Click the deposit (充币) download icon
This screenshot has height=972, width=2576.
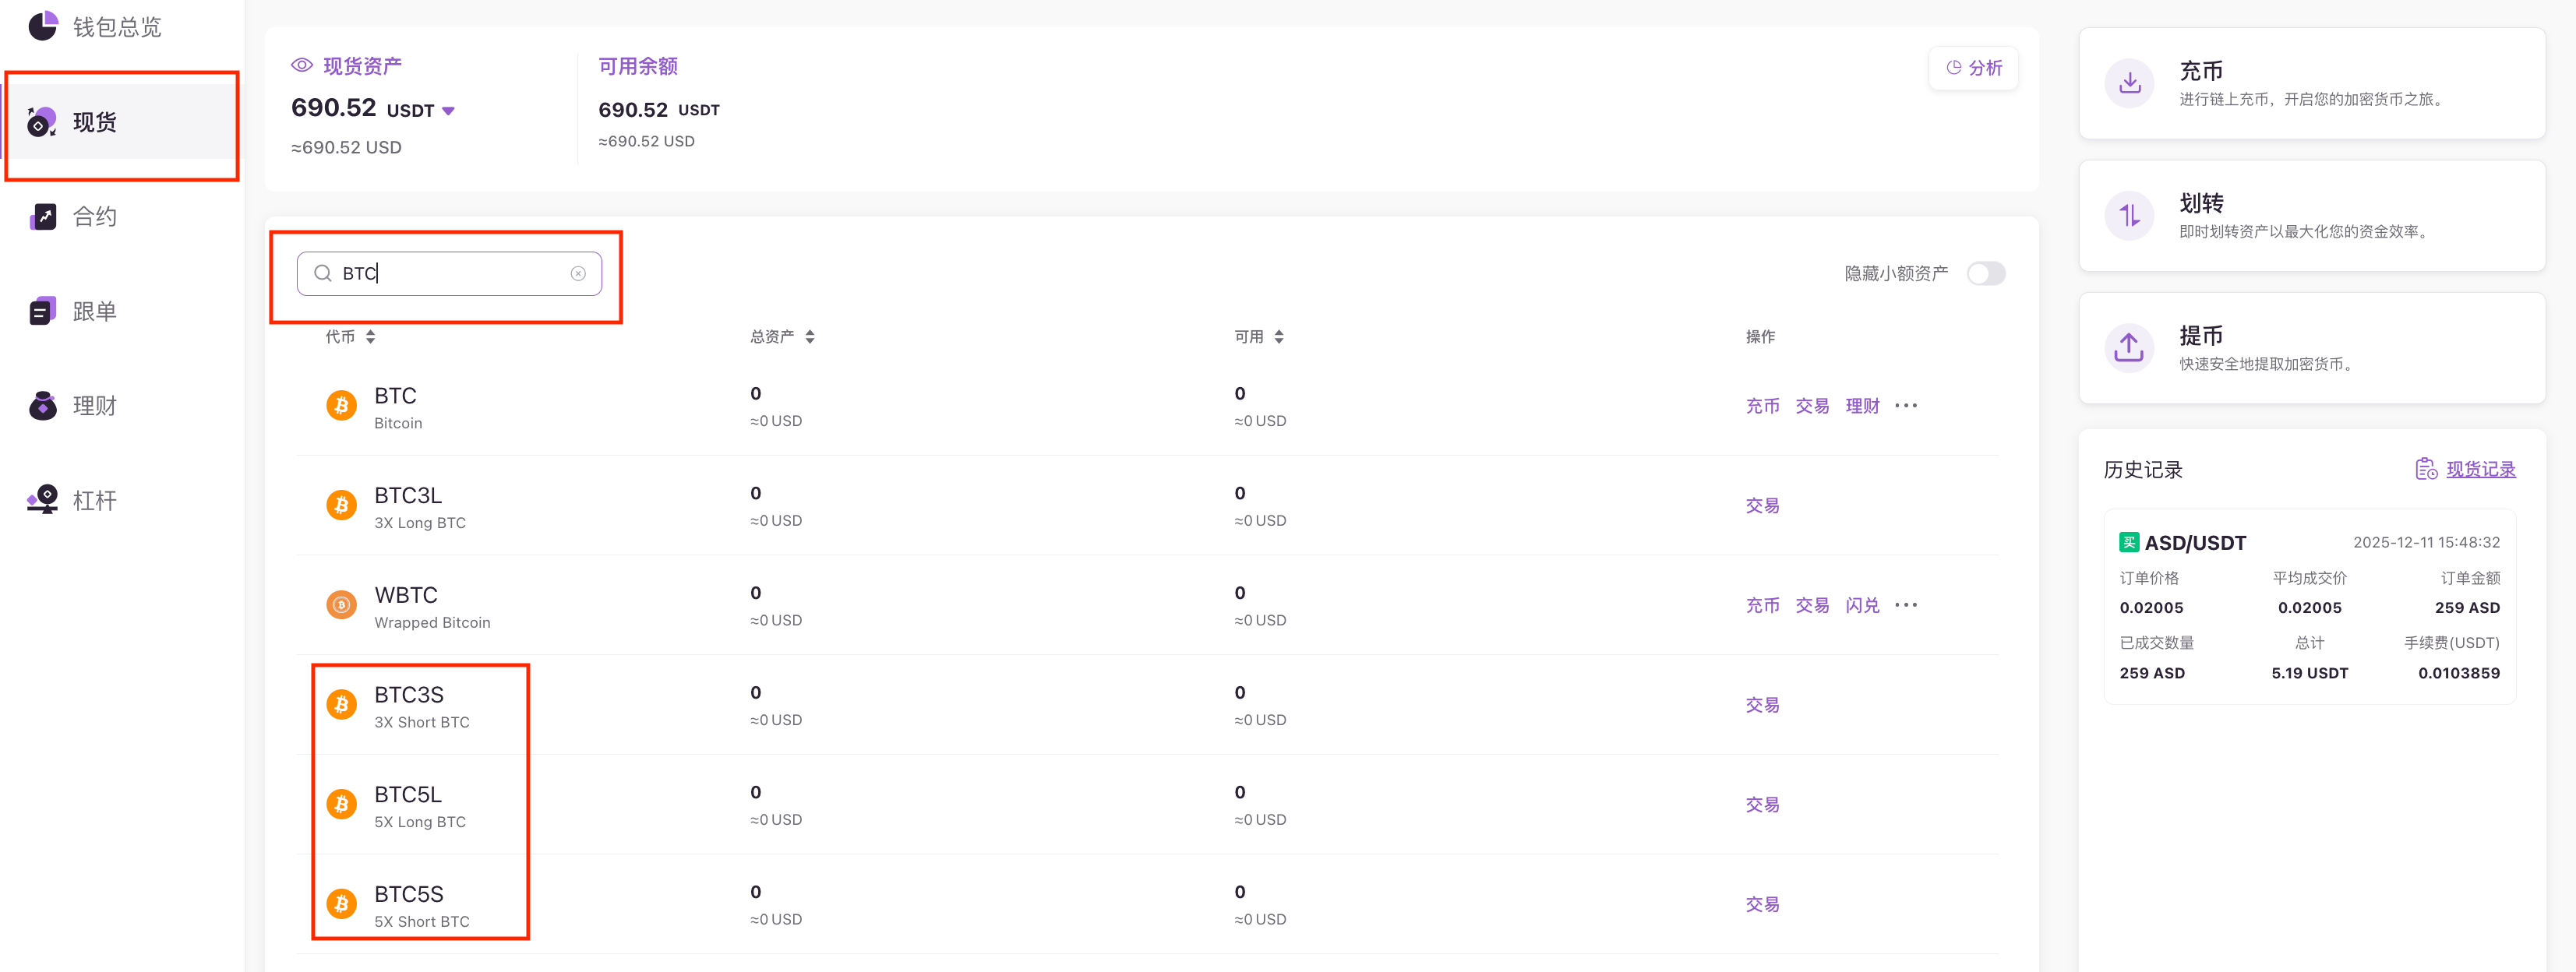[2129, 83]
